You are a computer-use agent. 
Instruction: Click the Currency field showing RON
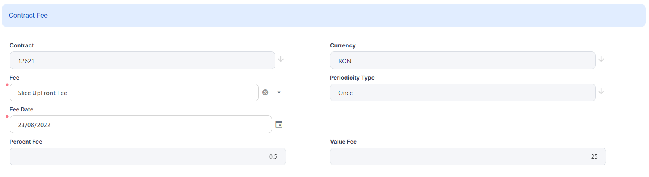pyautogui.click(x=462, y=61)
